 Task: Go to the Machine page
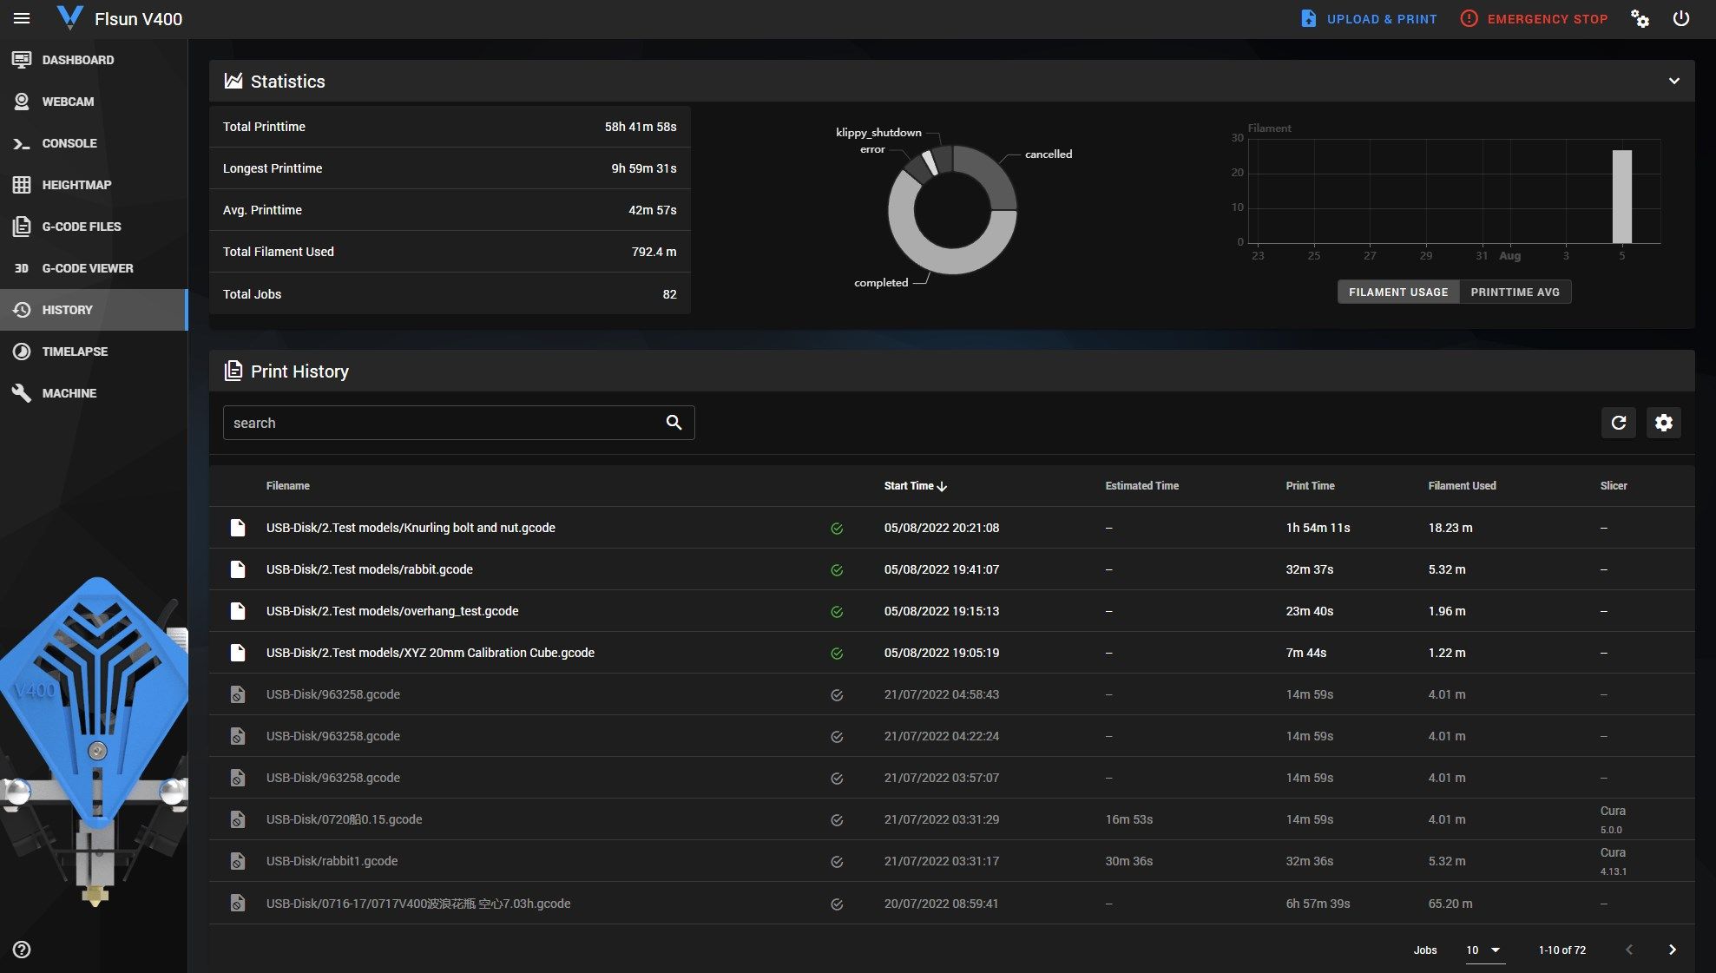pos(94,393)
